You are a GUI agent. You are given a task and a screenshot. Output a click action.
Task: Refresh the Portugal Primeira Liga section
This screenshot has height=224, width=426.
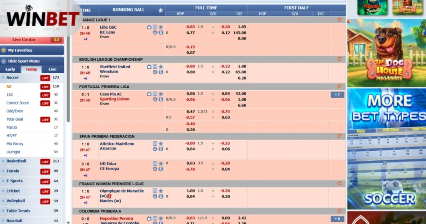(x=339, y=87)
